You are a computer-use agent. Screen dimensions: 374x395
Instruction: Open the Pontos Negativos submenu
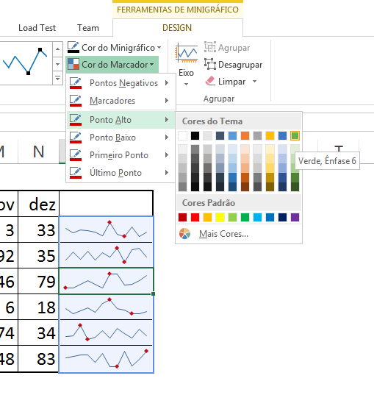click(x=121, y=83)
